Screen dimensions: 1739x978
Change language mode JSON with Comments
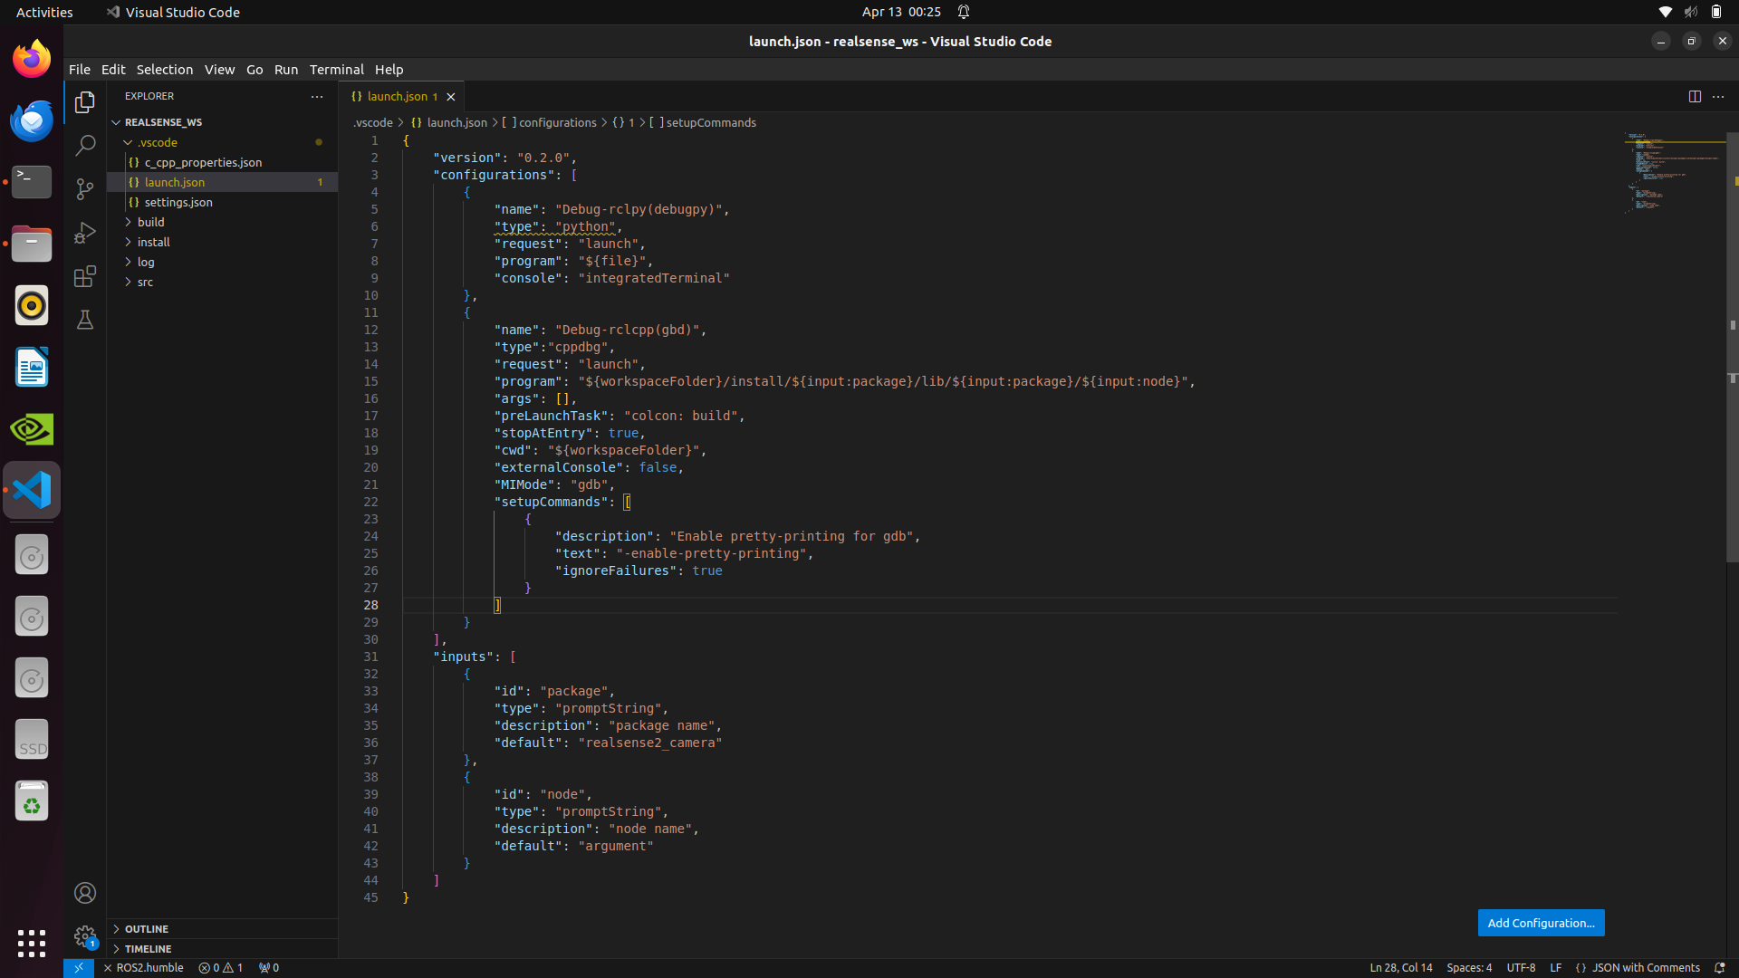pyautogui.click(x=1638, y=968)
